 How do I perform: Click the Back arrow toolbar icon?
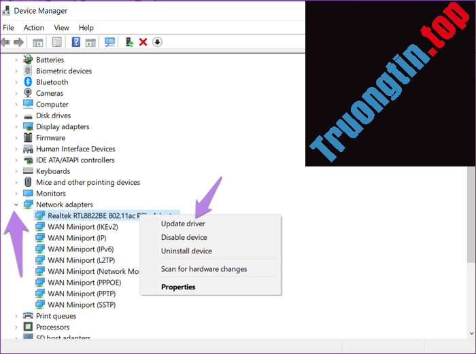click(x=5, y=42)
